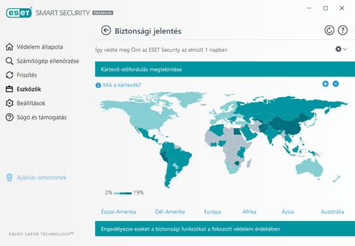
Task: Click the gift badge icon for Ajánlás ismerősnek
Action: click(x=9, y=177)
